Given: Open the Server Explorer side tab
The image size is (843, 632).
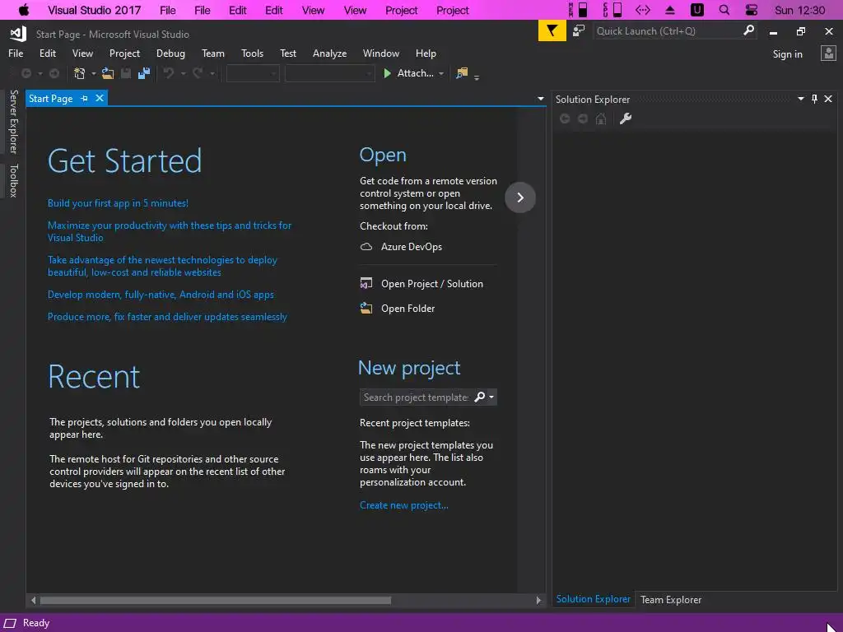Looking at the screenshot, I should [13, 122].
